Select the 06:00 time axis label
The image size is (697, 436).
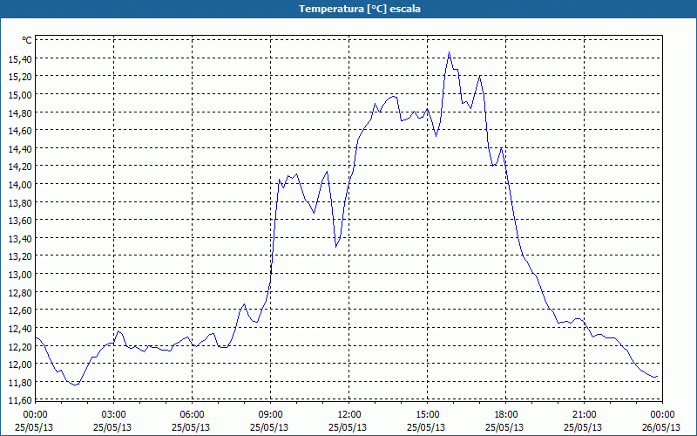point(192,415)
